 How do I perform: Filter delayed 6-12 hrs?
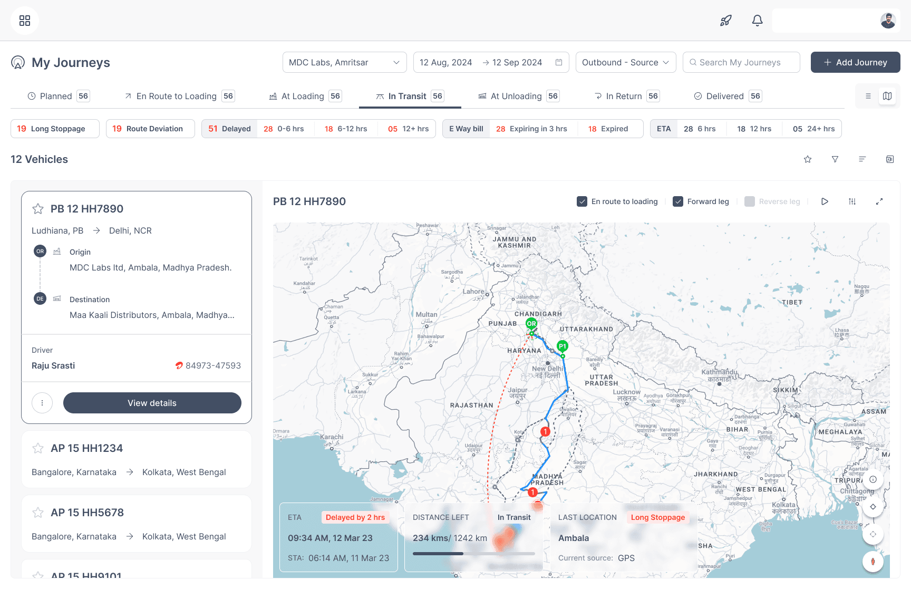click(x=346, y=129)
